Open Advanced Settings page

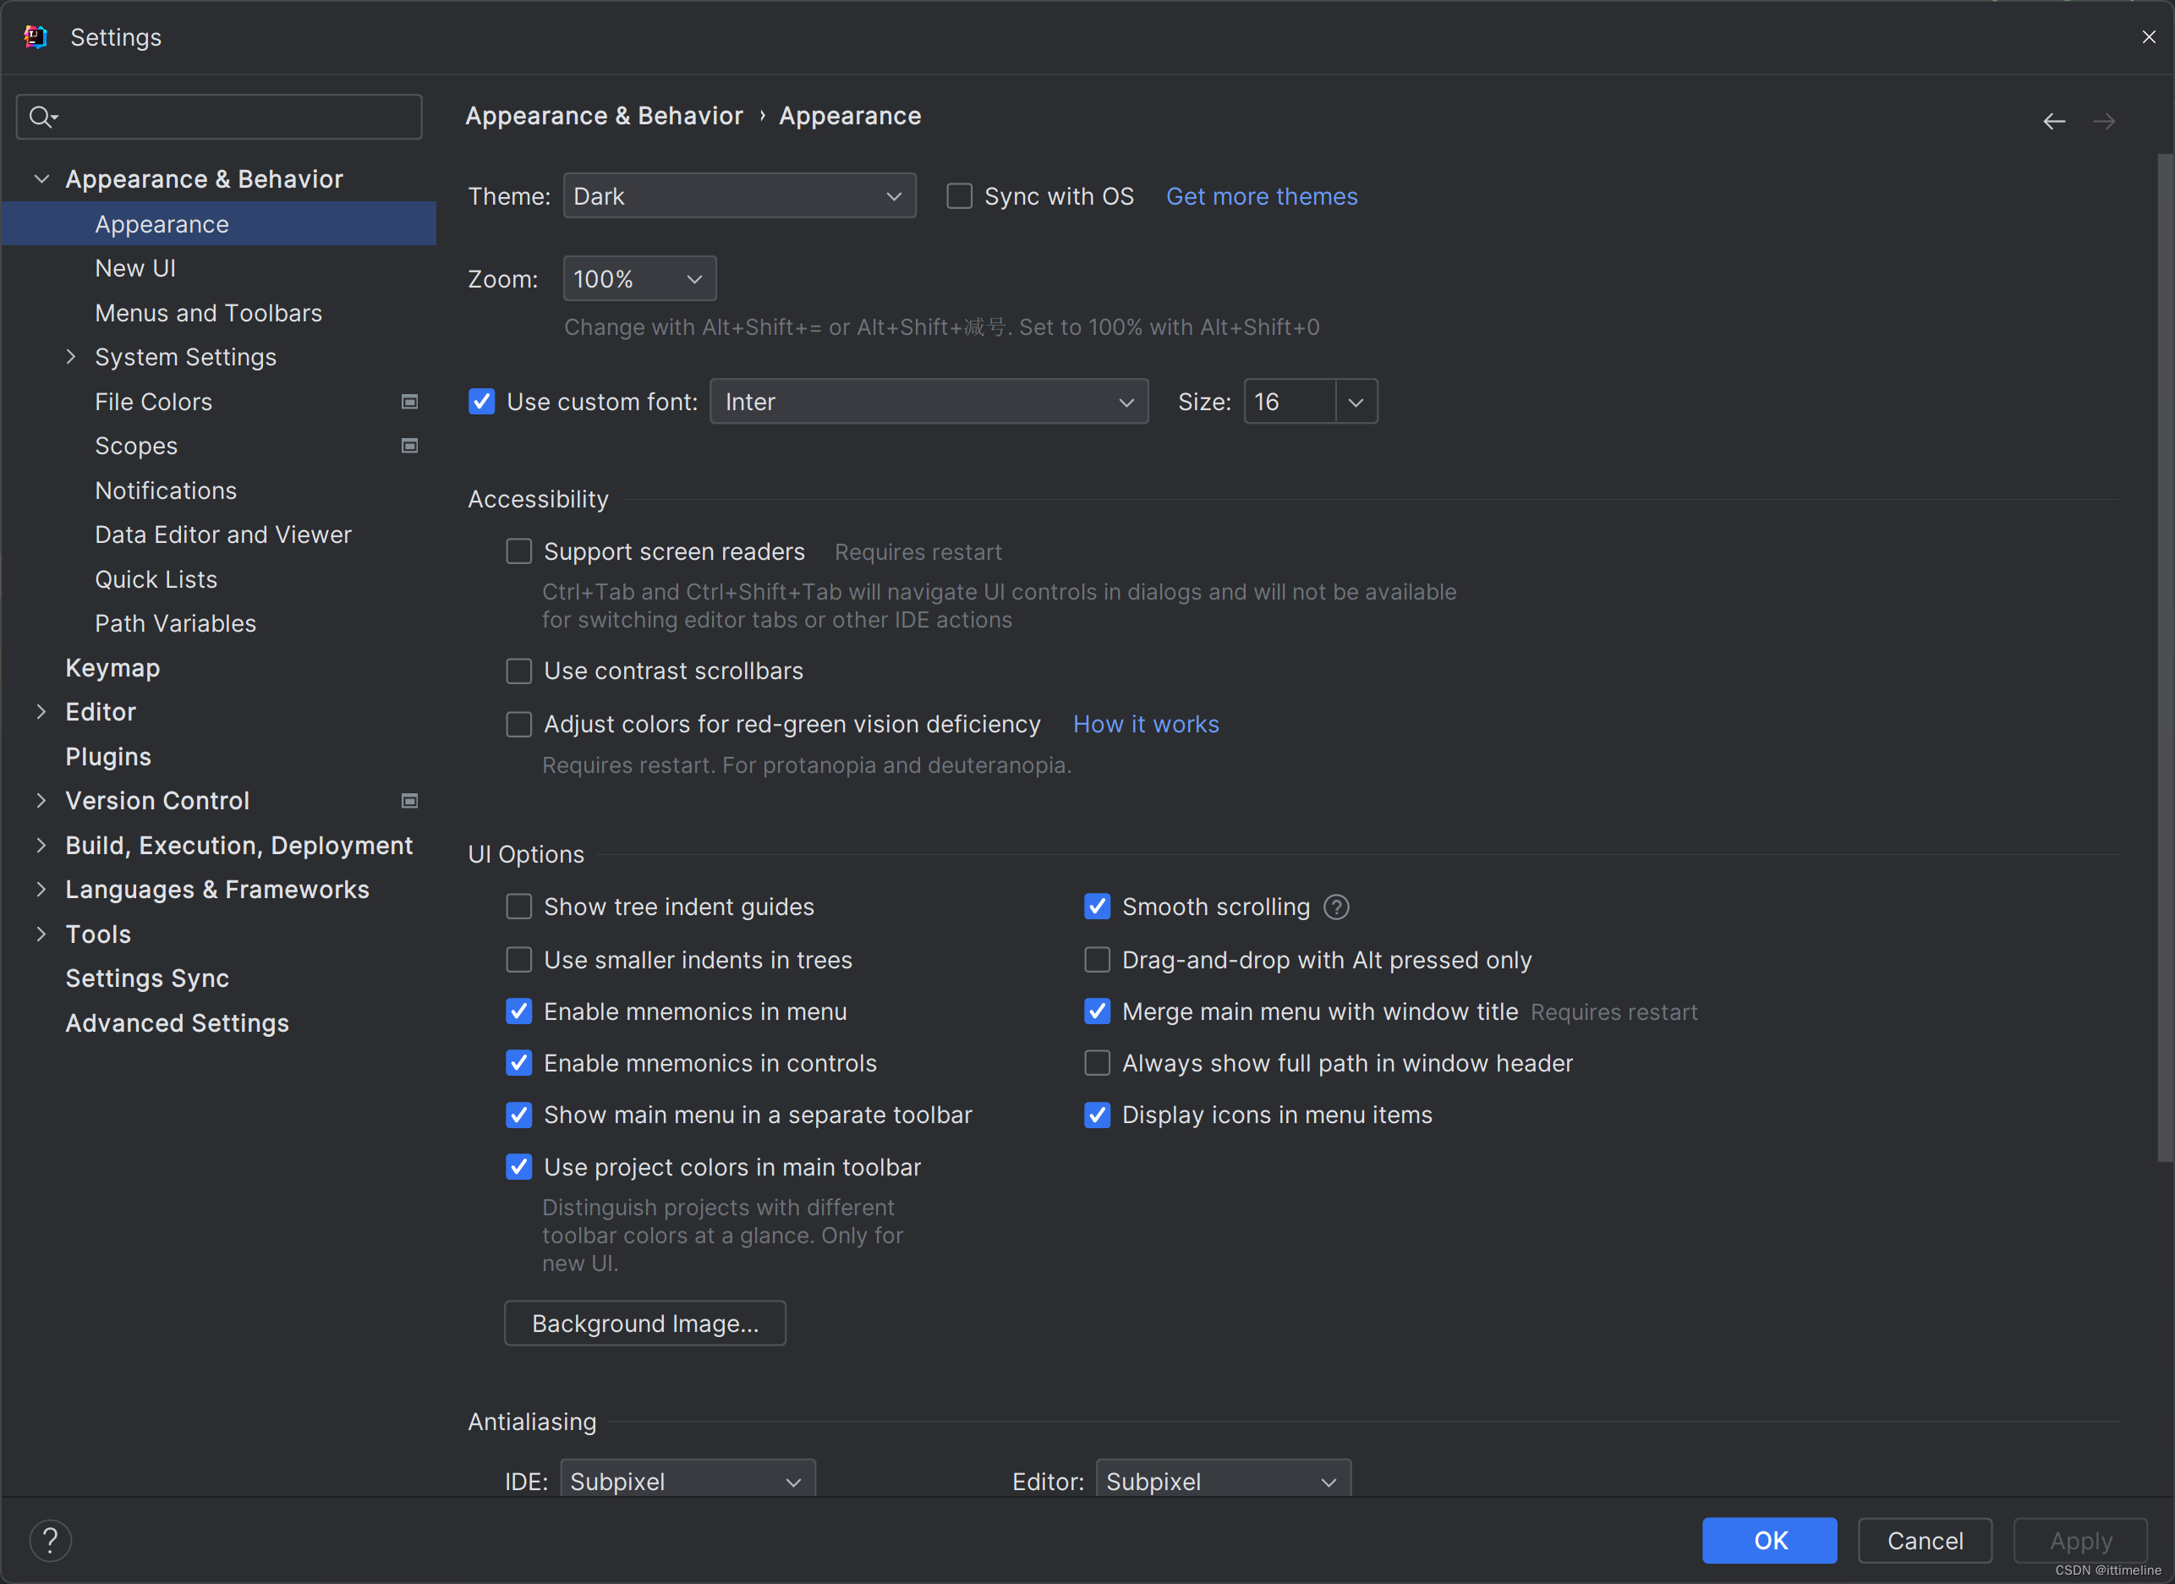[x=177, y=1023]
